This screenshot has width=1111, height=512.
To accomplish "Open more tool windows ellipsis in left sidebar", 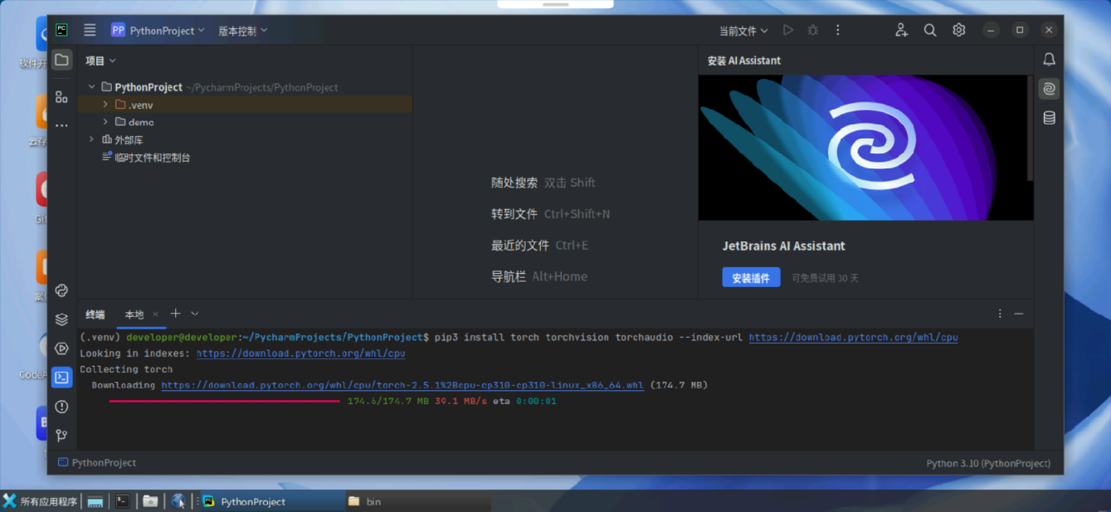I will 61,125.
